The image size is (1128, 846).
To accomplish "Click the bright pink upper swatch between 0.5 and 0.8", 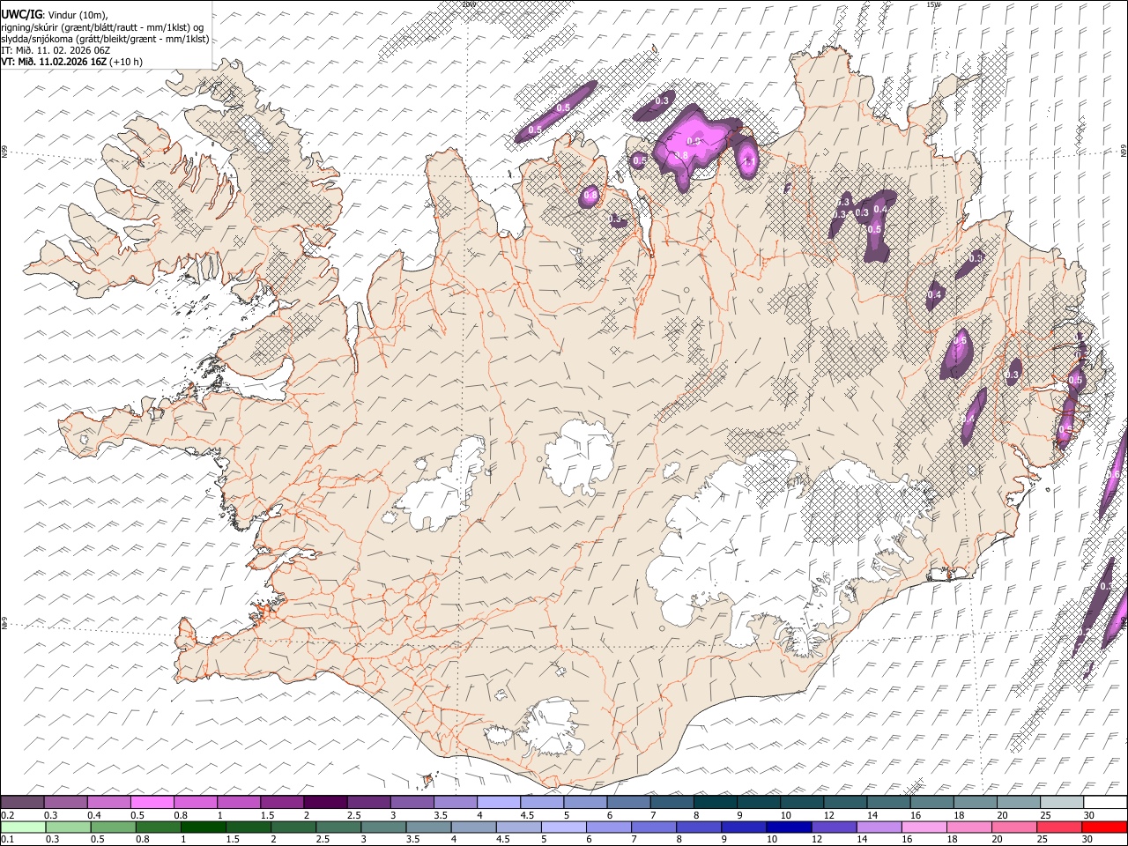I will pyautogui.click(x=152, y=803).
